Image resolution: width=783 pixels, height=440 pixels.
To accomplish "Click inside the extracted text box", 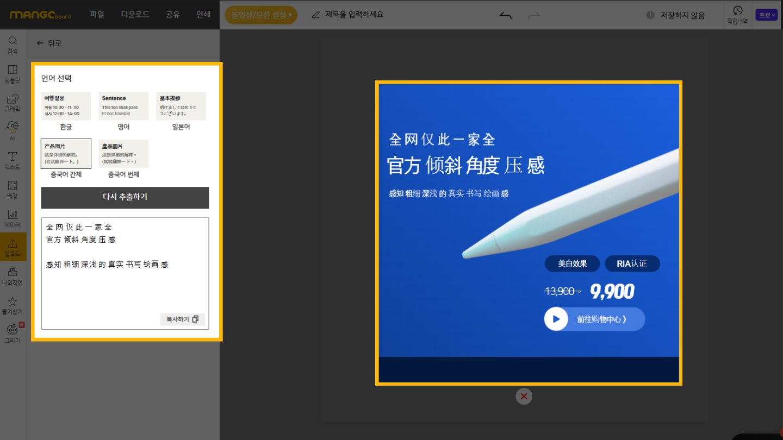I will pyautogui.click(x=125, y=273).
